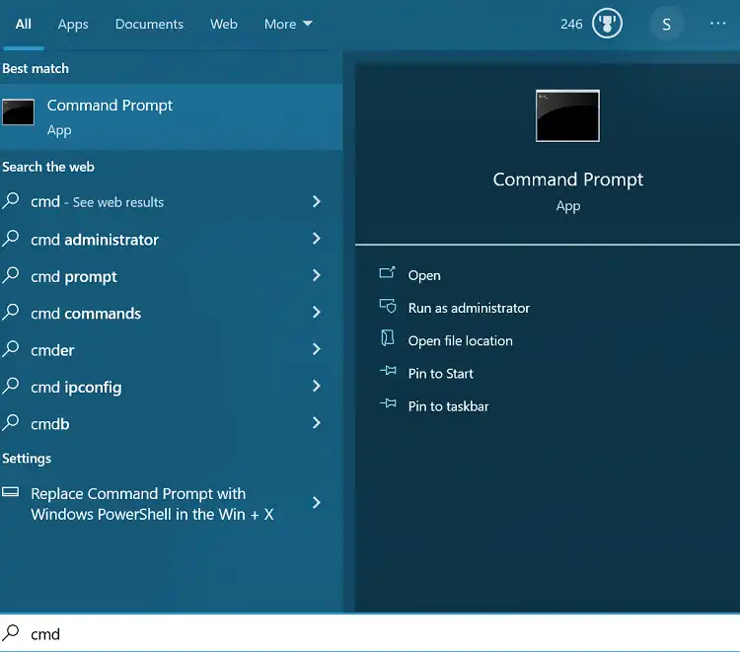The image size is (740, 652).
Task: Expand arrow next to 'cmd prompt'
Action: tap(317, 275)
